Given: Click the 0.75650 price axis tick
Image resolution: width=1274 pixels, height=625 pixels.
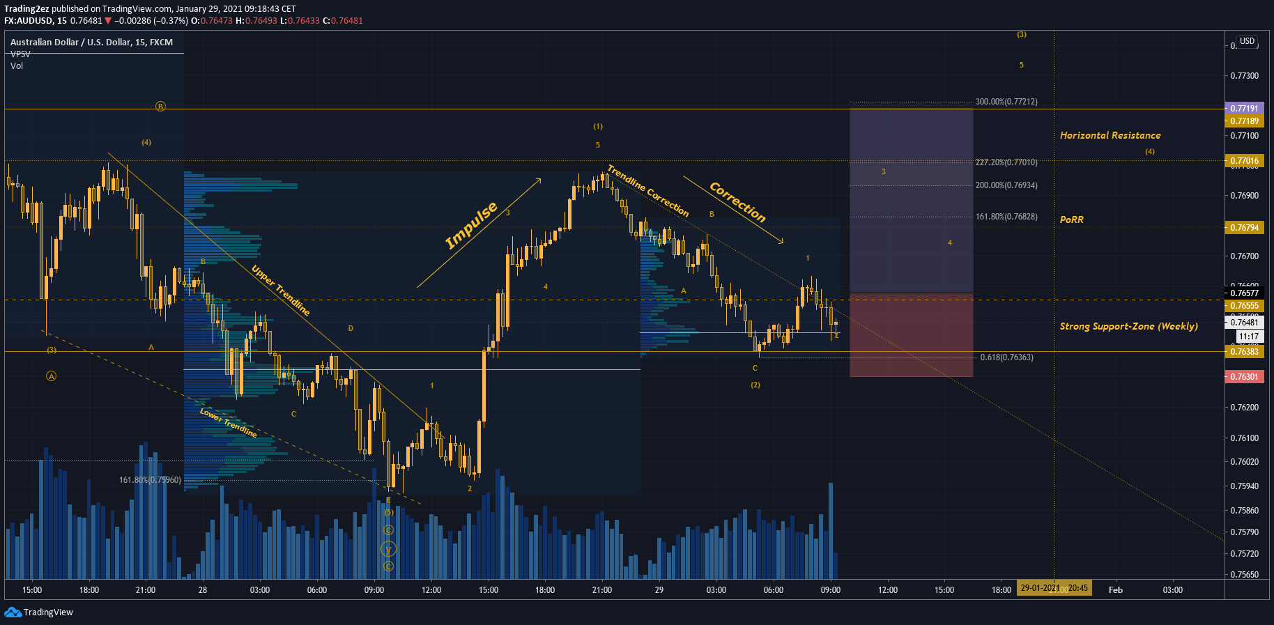Looking at the screenshot, I should click(x=1244, y=575).
